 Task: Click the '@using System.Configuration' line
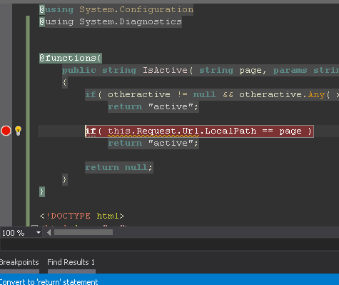pyautogui.click(x=116, y=9)
